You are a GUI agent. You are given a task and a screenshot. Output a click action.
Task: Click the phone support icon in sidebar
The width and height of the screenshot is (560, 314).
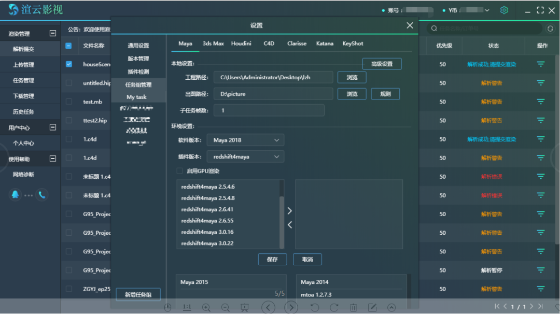click(43, 194)
